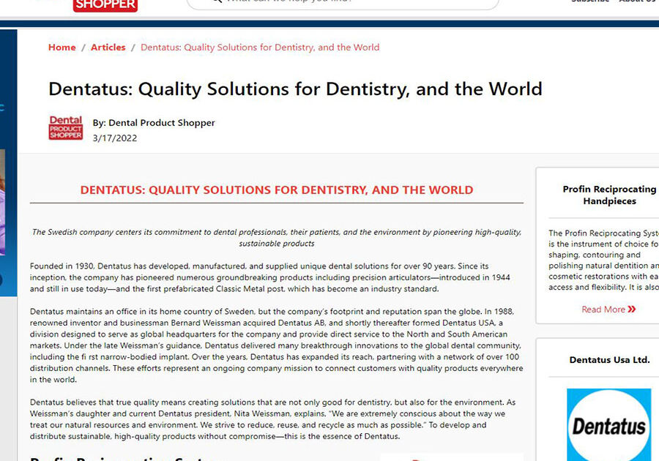659x461 pixels.
Task: Select the current article breadcrumb title
Action: 260,47
